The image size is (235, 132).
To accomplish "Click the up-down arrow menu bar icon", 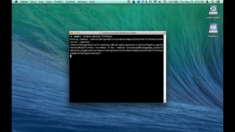I will [x=146, y=2].
